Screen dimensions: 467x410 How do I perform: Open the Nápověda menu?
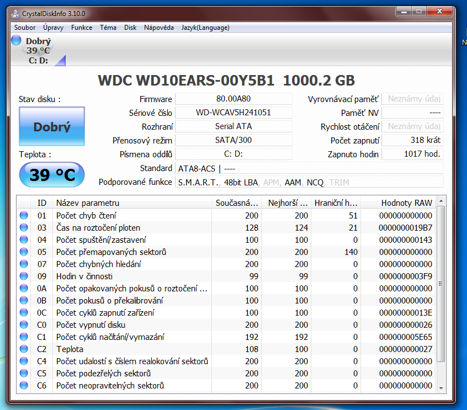coord(159,28)
